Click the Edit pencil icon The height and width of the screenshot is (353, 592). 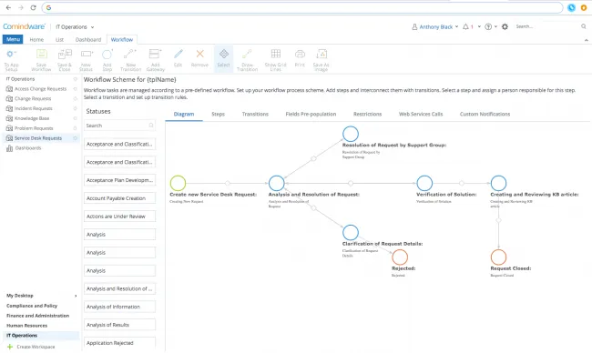179,57
